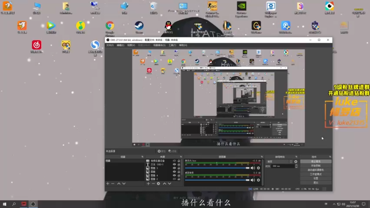Click the 开始录制 button

(x=316, y=166)
